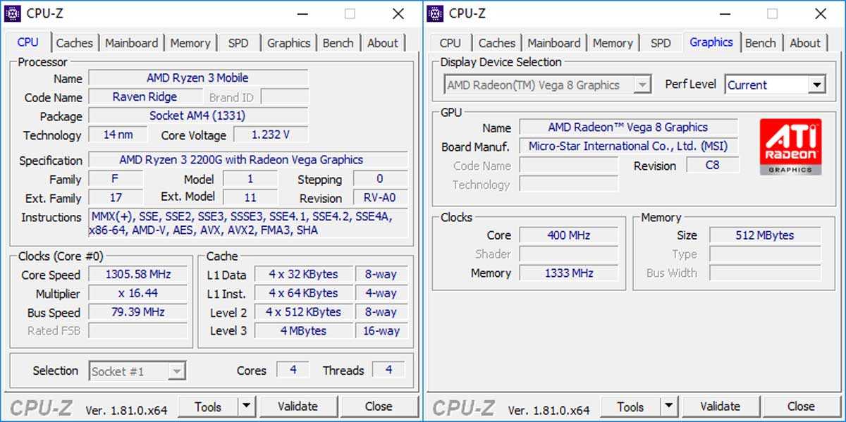Expand Tools dropdown arrow in left window
Viewport: 846px width, 422px height.
click(246, 407)
